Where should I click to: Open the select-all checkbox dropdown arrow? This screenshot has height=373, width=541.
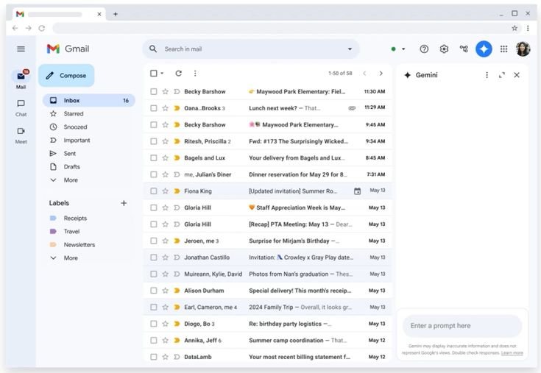point(162,74)
